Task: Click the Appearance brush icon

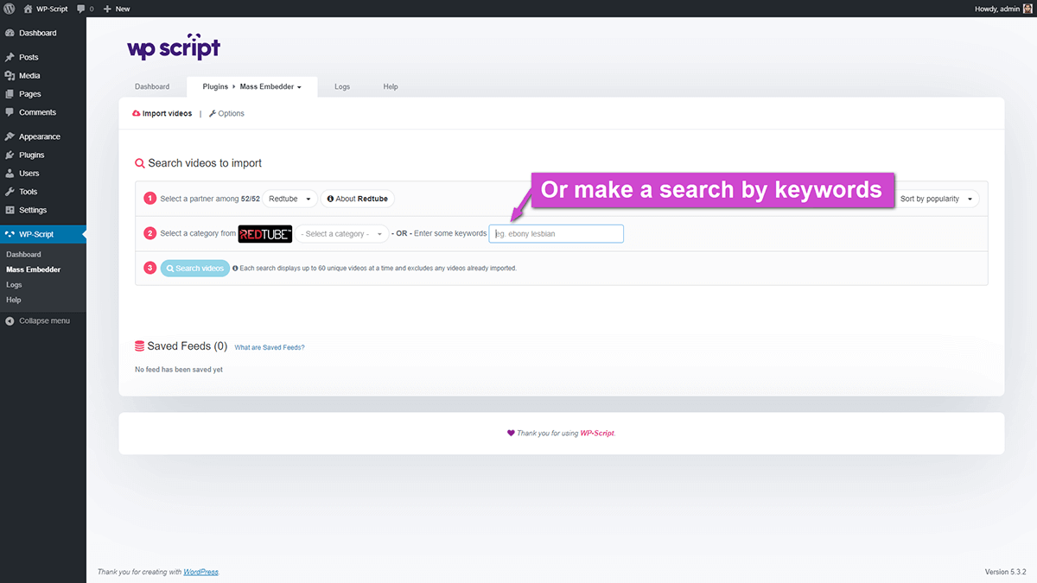Action: click(x=10, y=136)
